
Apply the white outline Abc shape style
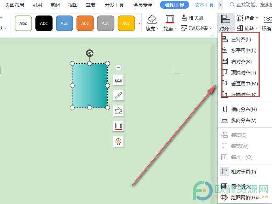[x=23, y=23]
